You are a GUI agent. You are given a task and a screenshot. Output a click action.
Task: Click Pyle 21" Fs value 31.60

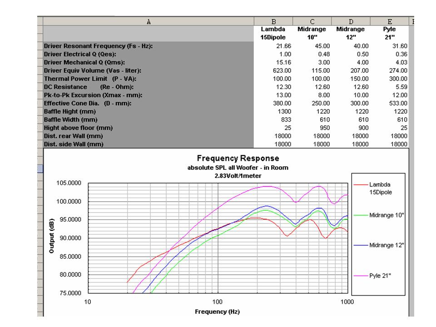[400, 46]
